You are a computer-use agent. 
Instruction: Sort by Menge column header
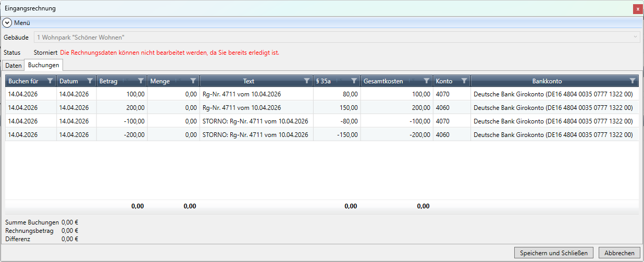[160, 81]
